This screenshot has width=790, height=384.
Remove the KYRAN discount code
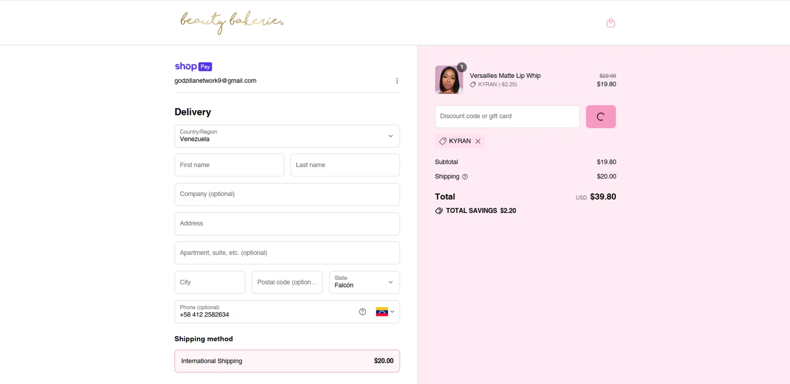tap(478, 141)
